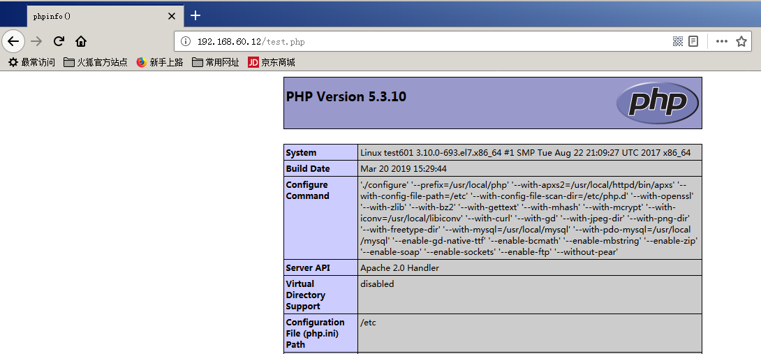Go back to the previous page
Screen dimensions: 761x354
tap(13, 41)
